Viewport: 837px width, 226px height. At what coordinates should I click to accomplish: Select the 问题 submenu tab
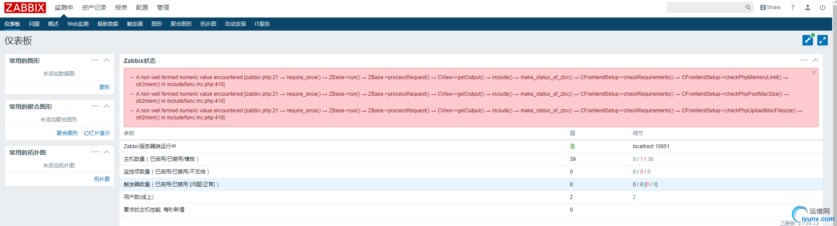click(34, 24)
